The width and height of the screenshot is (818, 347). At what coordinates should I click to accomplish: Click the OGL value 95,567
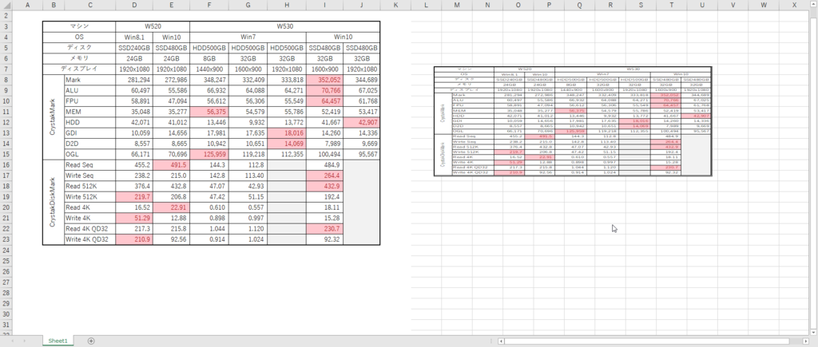point(362,155)
